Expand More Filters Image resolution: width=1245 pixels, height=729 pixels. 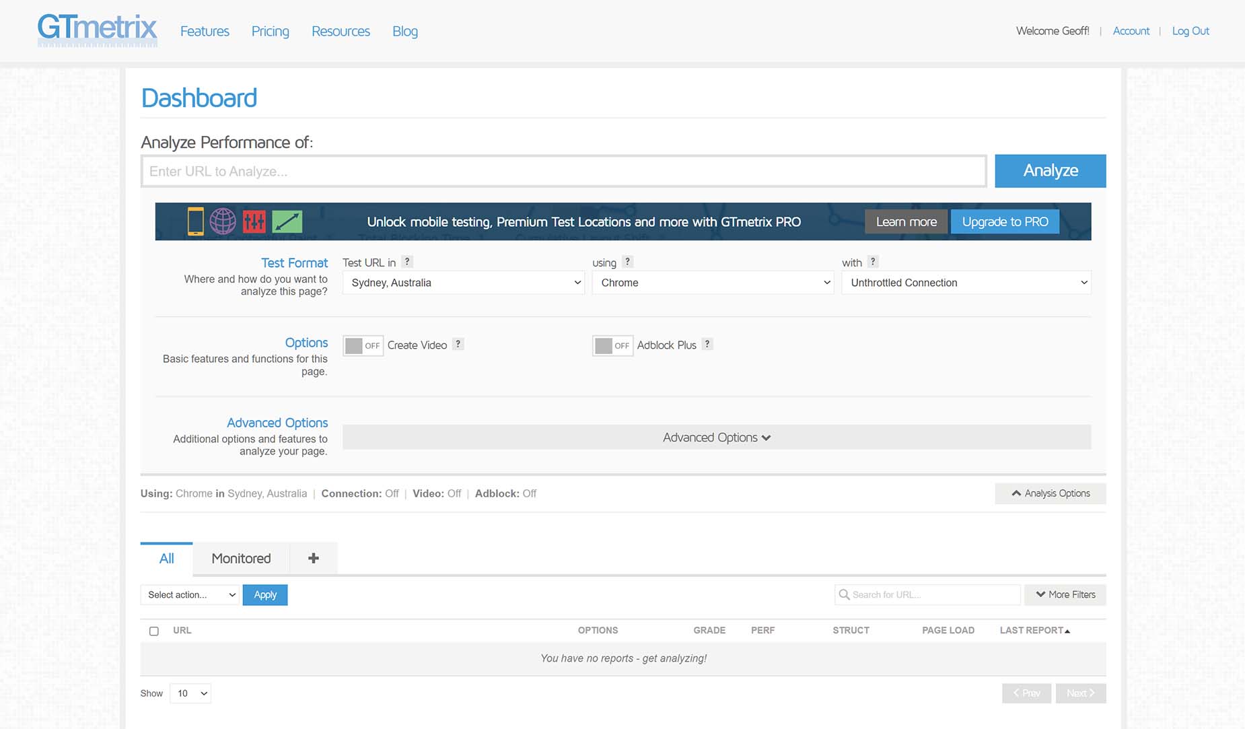coord(1065,594)
